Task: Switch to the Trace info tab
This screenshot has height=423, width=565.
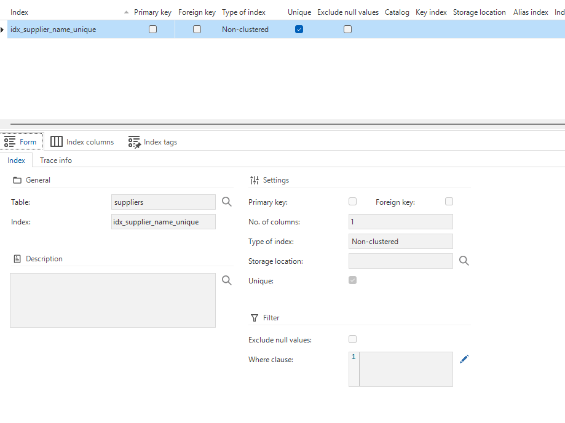Action: [x=56, y=160]
